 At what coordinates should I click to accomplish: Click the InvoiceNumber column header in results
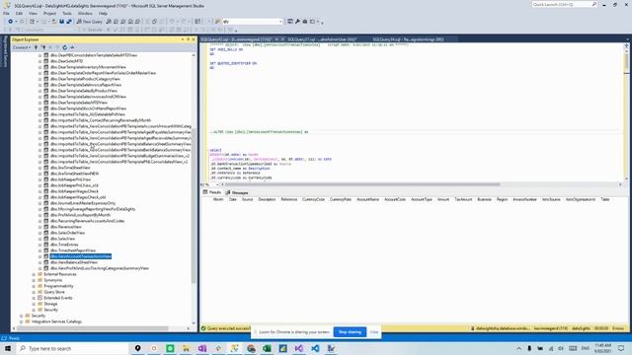[x=524, y=199]
